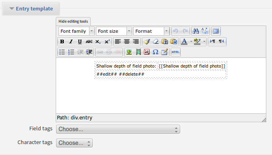Image resolution: width=272 pixels, height=155 pixels.
Task: Click the Indent icon
Action: 89,52
